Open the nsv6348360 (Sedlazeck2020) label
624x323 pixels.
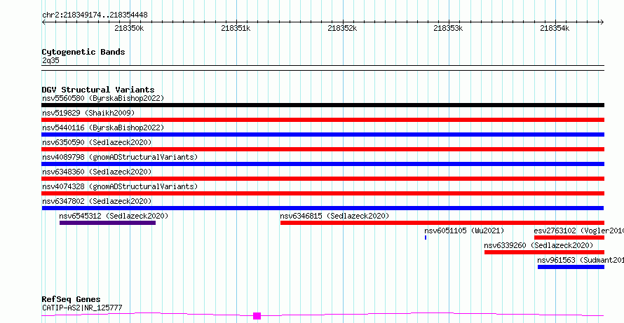tap(97, 172)
